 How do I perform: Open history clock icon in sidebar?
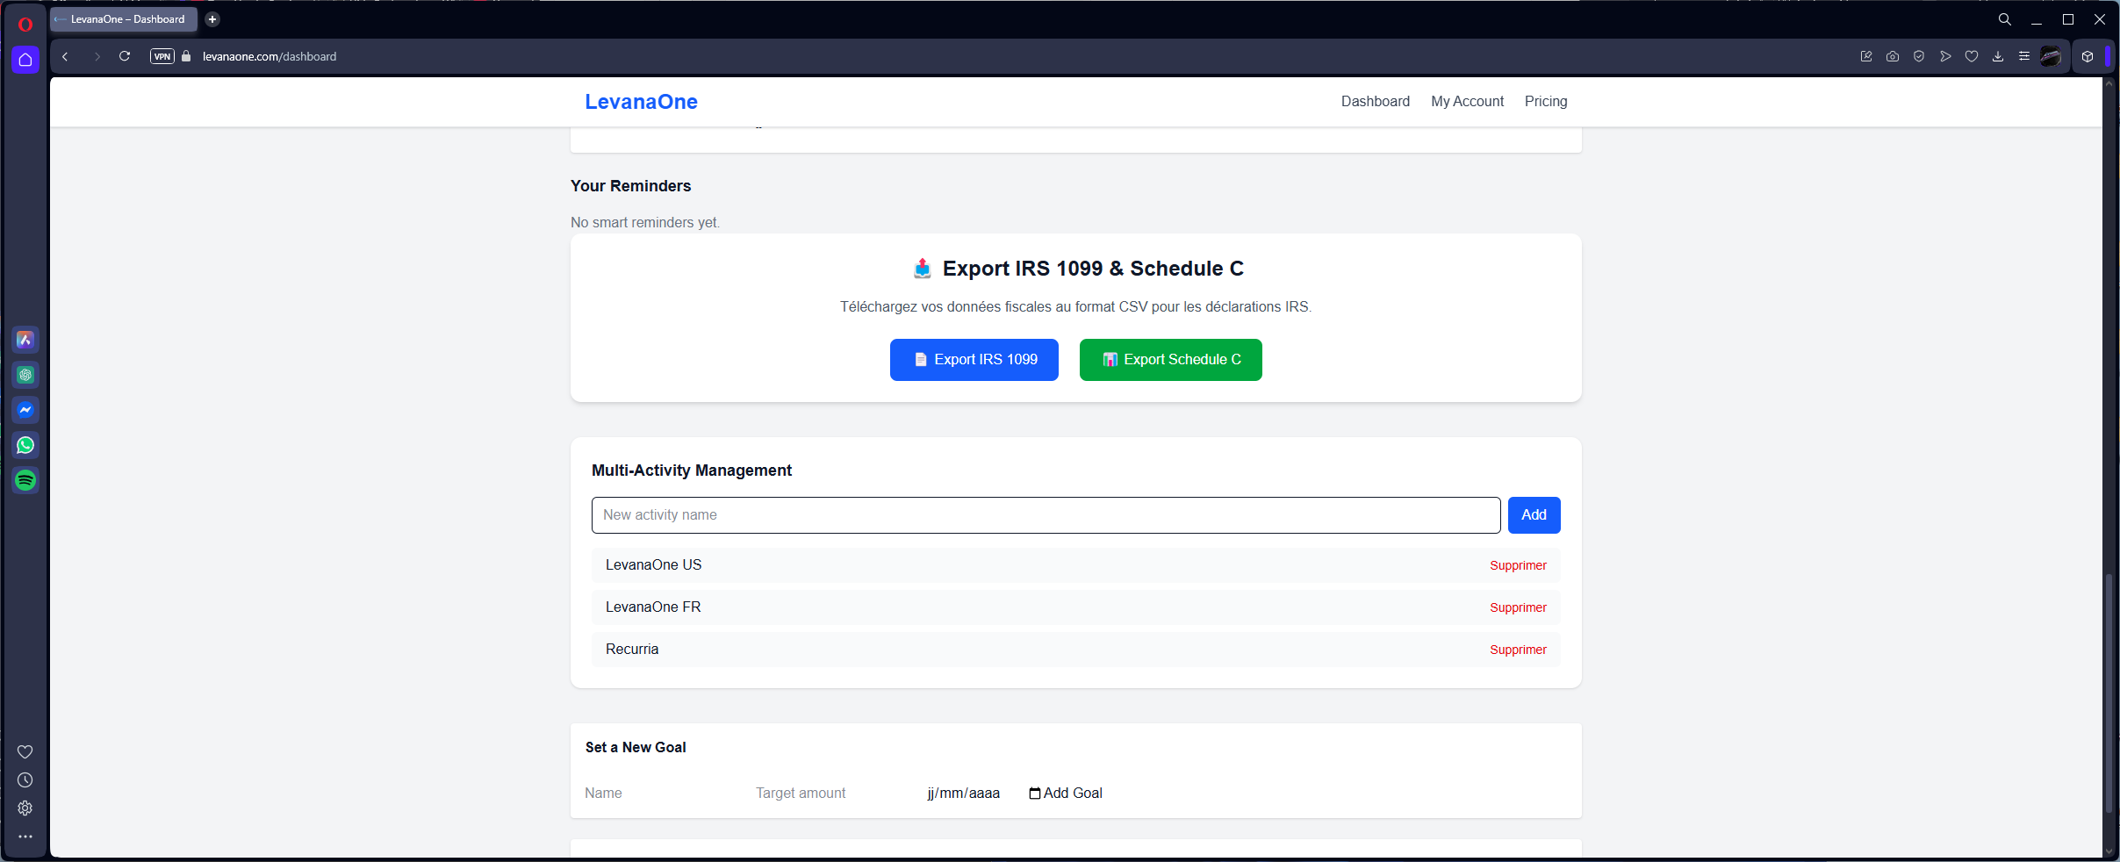25,779
